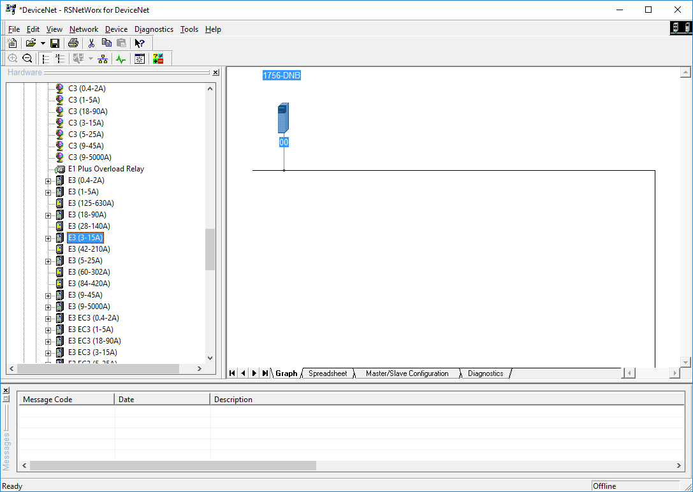Click the Paste toolbar icon
The height and width of the screenshot is (492, 693).
coord(122,43)
